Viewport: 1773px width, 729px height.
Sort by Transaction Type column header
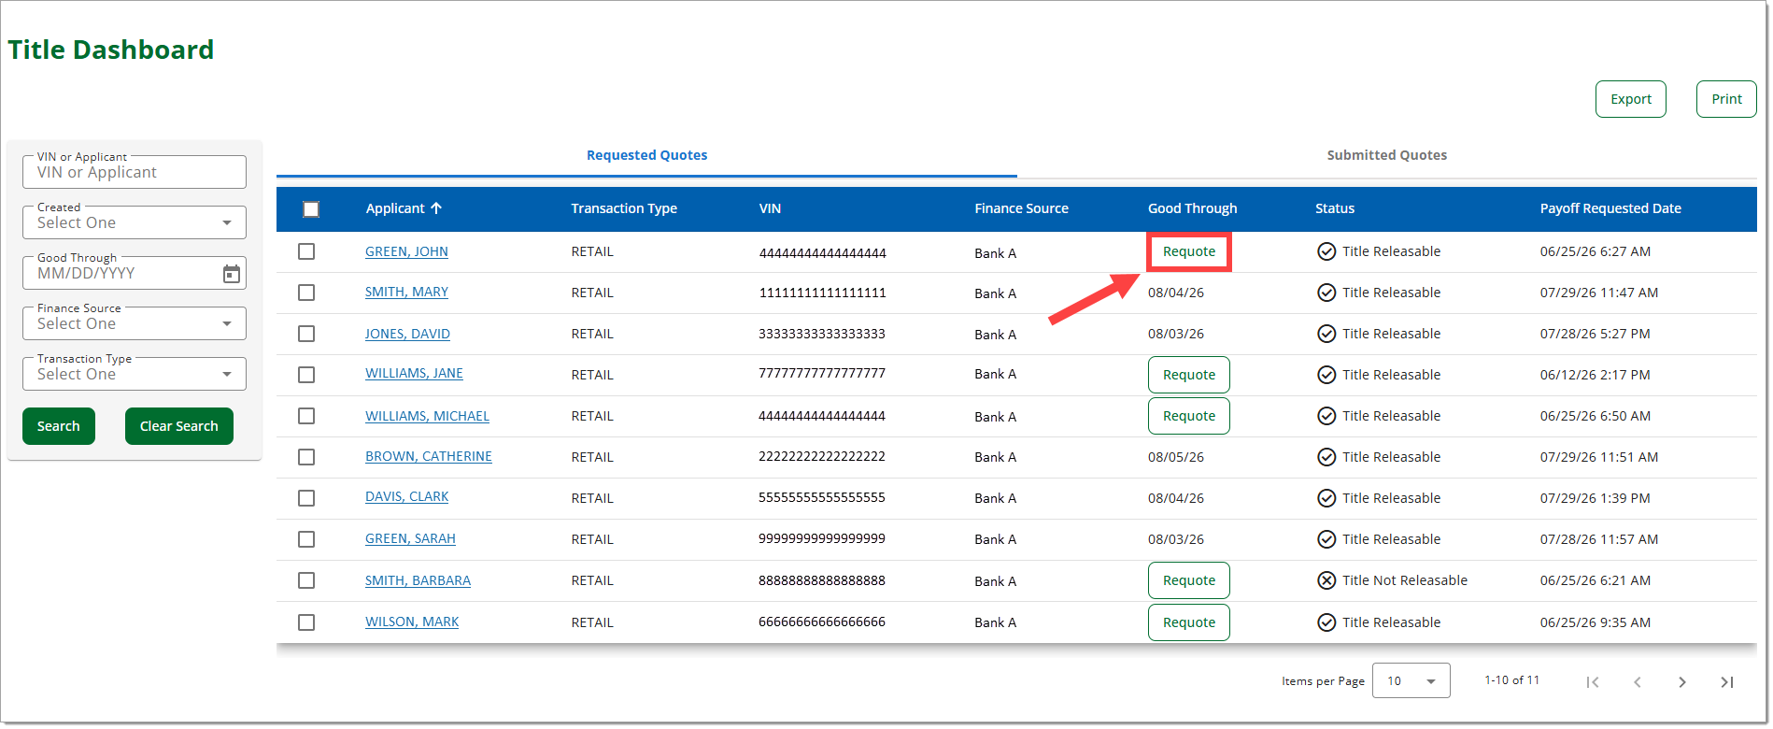click(624, 208)
